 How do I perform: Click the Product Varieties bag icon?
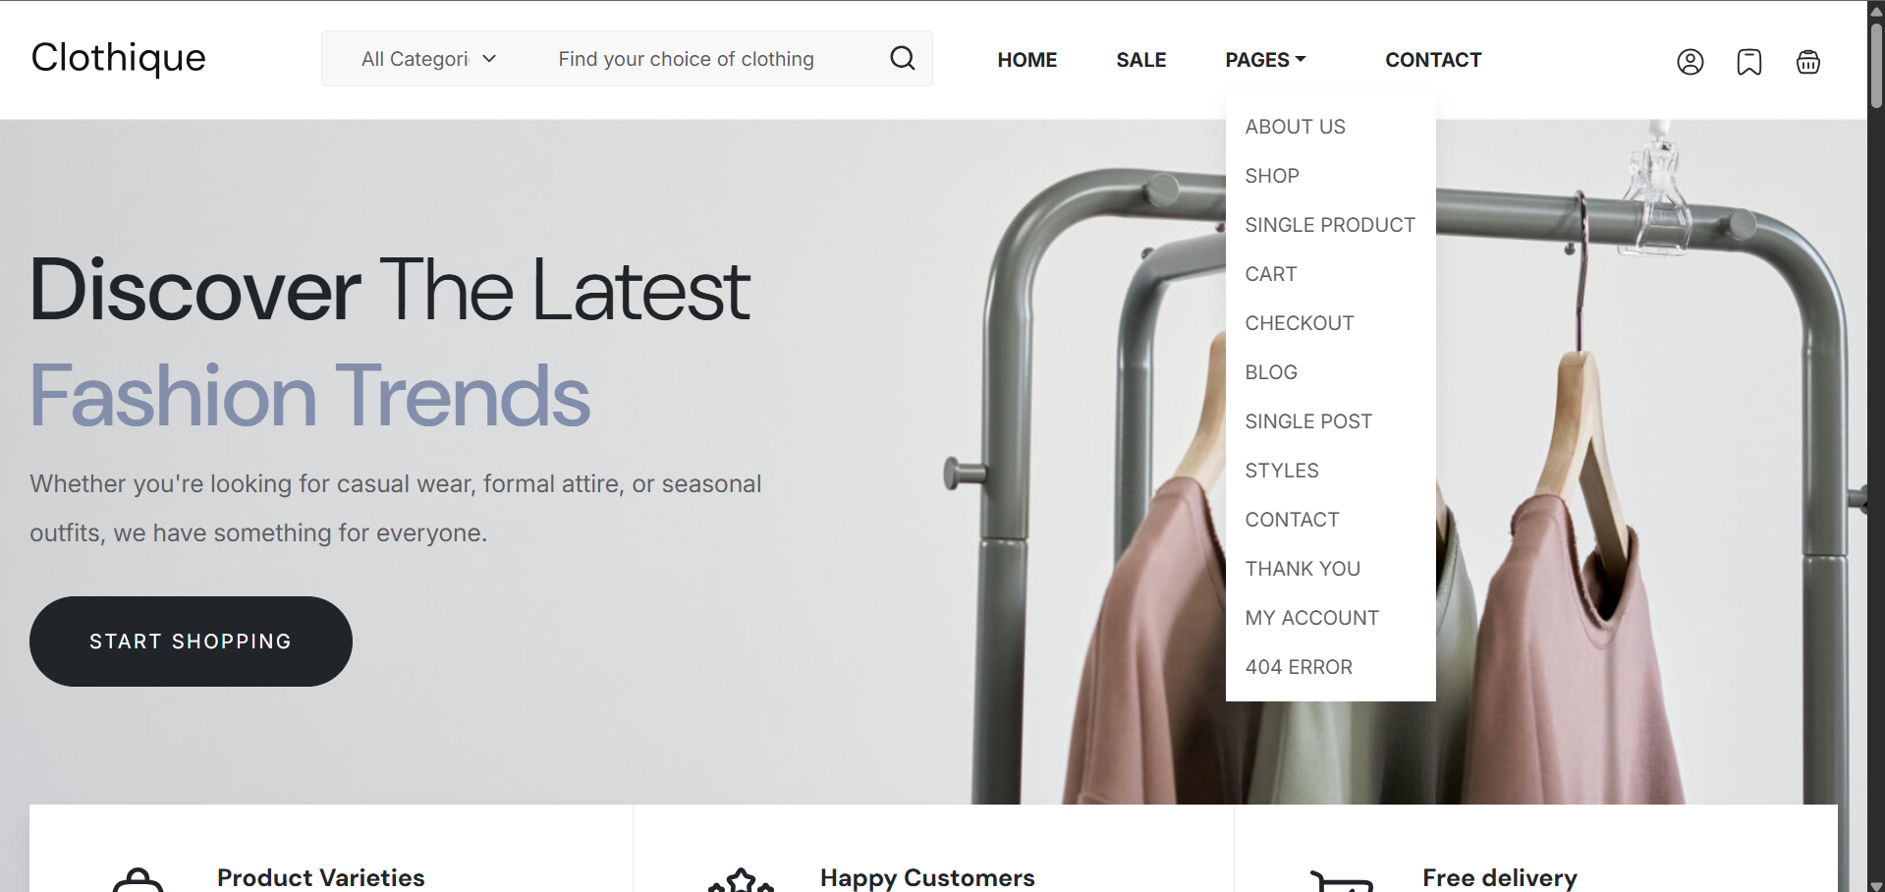(138, 880)
